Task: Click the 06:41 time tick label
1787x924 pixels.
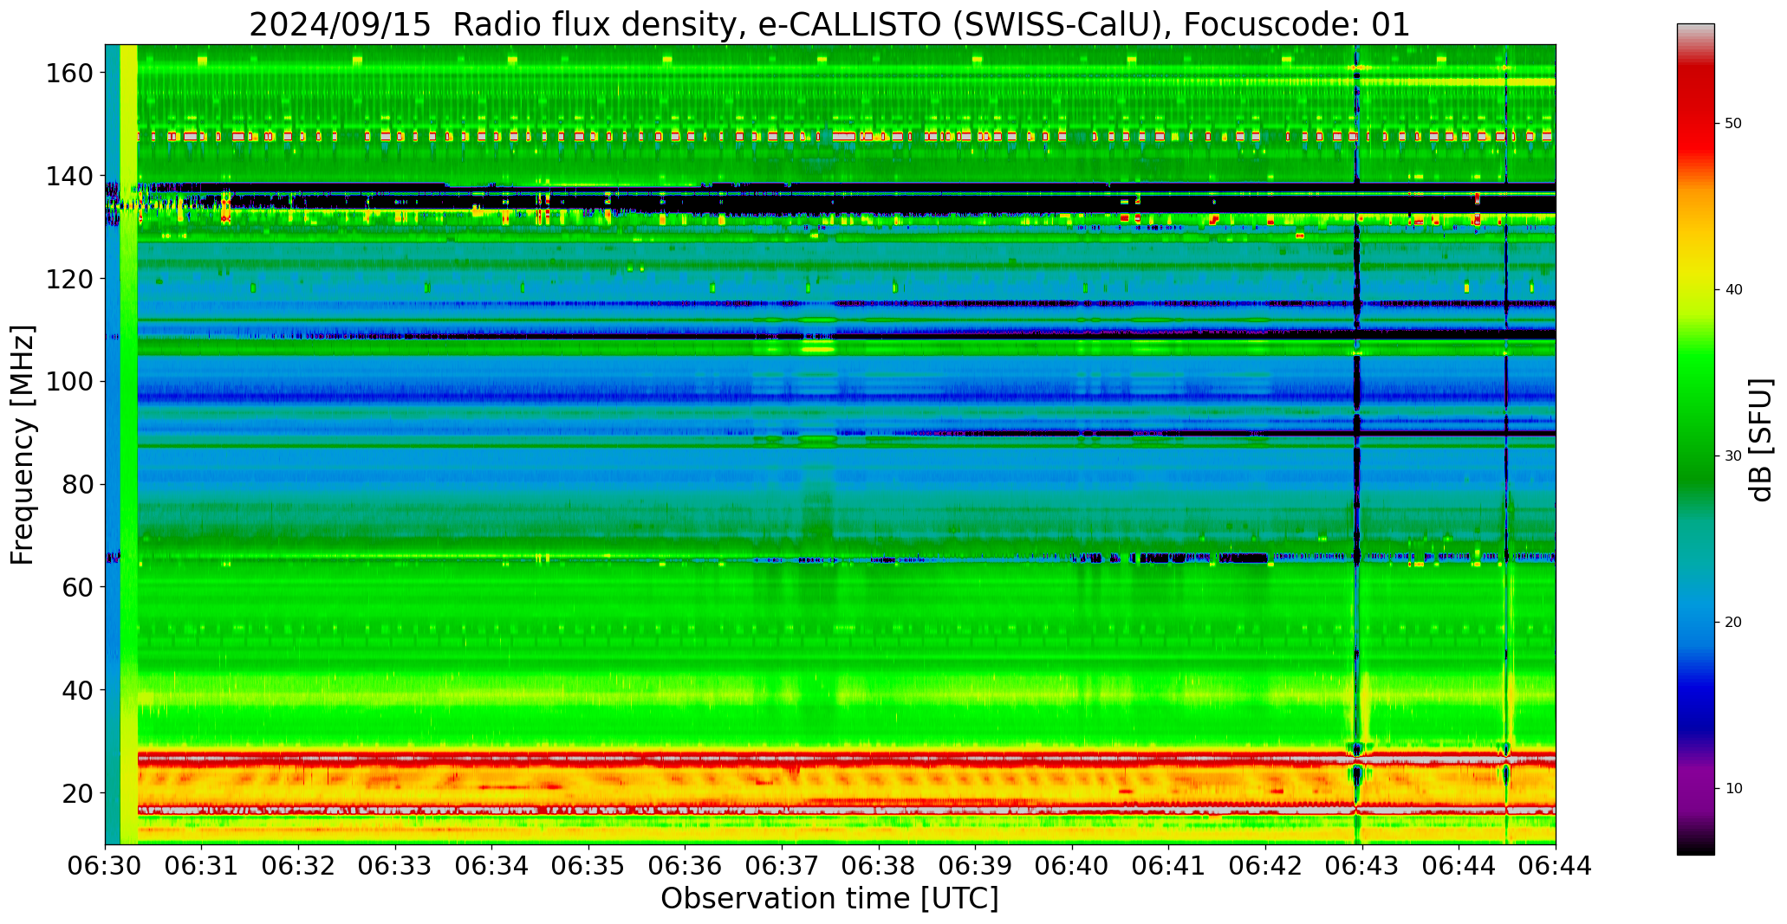Action: pos(1169,865)
